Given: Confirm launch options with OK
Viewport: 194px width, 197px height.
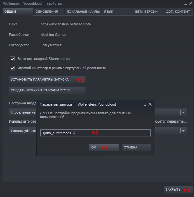Looking at the screenshot, I should point(104,148).
